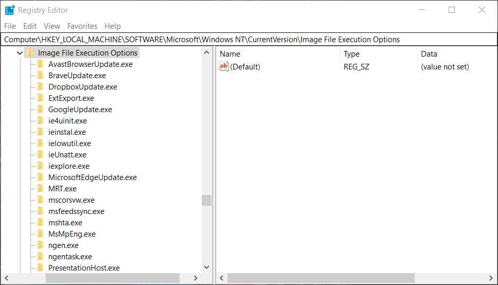Click the Image File Execution Options folder icon
498x285 pixels.
pos(30,53)
